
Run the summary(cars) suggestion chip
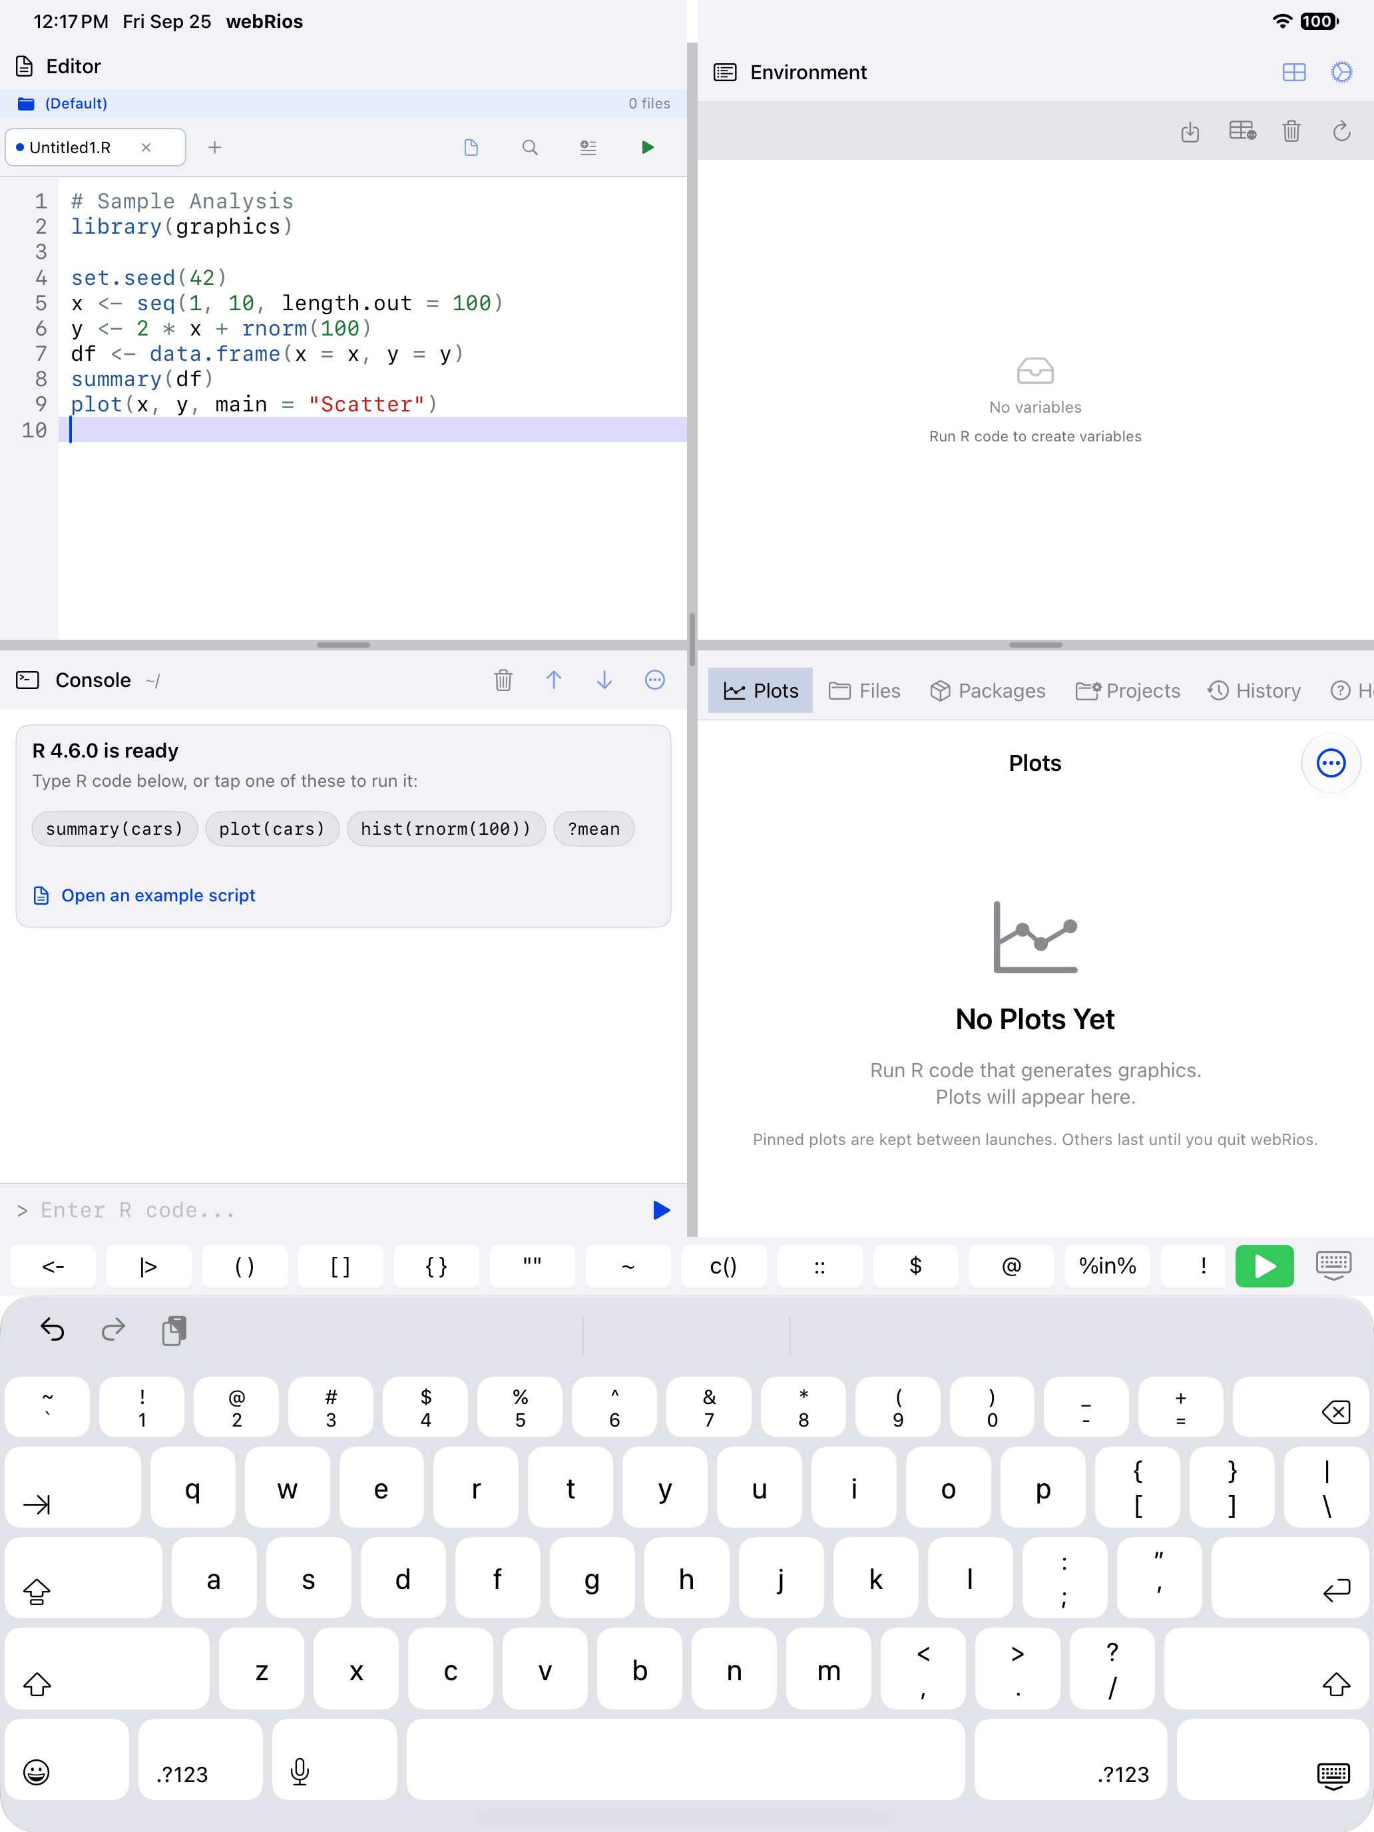(114, 829)
